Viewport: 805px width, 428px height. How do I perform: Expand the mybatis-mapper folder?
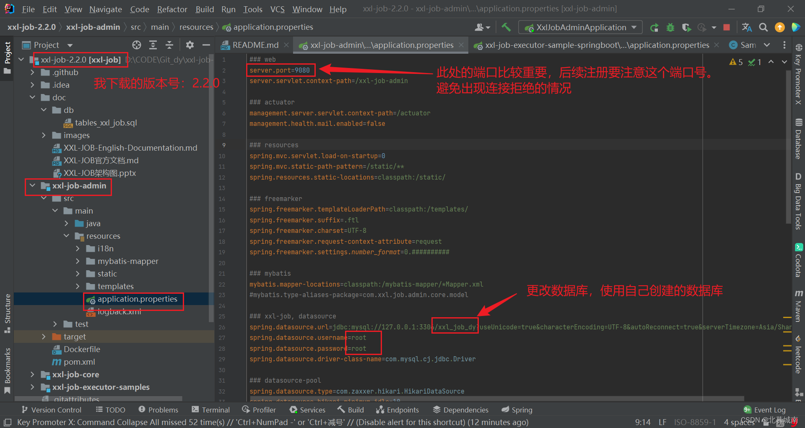[x=78, y=261]
